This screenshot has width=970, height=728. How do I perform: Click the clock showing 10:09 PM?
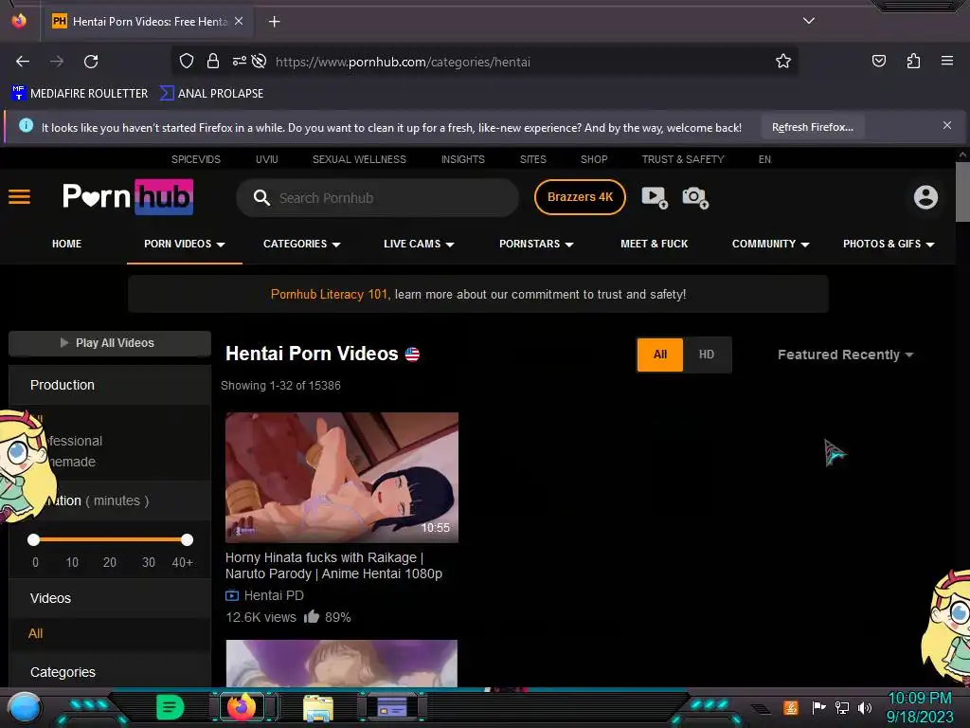point(919,699)
